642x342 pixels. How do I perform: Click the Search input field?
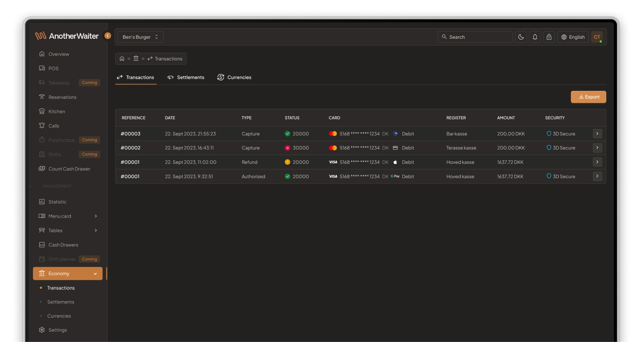click(475, 37)
